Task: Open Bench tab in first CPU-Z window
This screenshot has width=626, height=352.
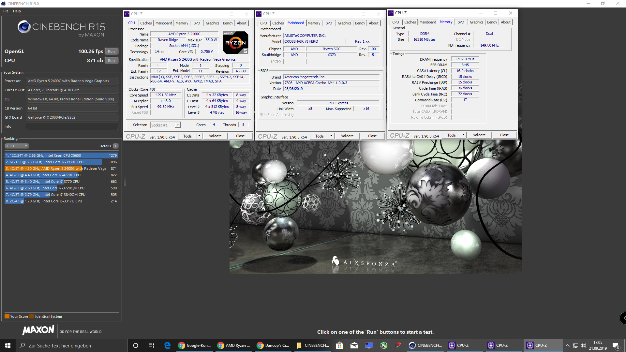Action: [228, 23]
